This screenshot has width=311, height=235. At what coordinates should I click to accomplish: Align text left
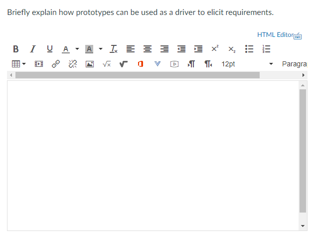point(131,49)
